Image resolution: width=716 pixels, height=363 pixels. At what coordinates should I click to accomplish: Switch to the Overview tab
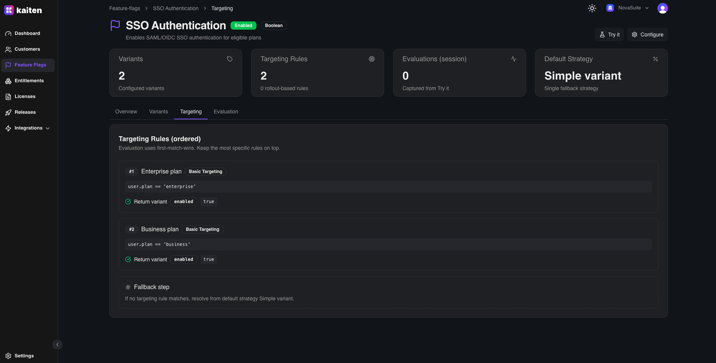[x=126, y=111]
